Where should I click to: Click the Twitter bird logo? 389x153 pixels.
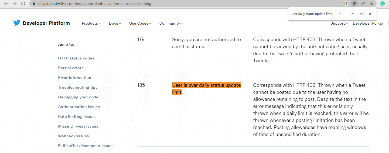pyautogui.click(x=17, y=23)
